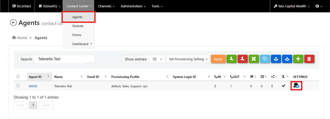Click the Agents breadcrumb text

click(x=41, y=38)
